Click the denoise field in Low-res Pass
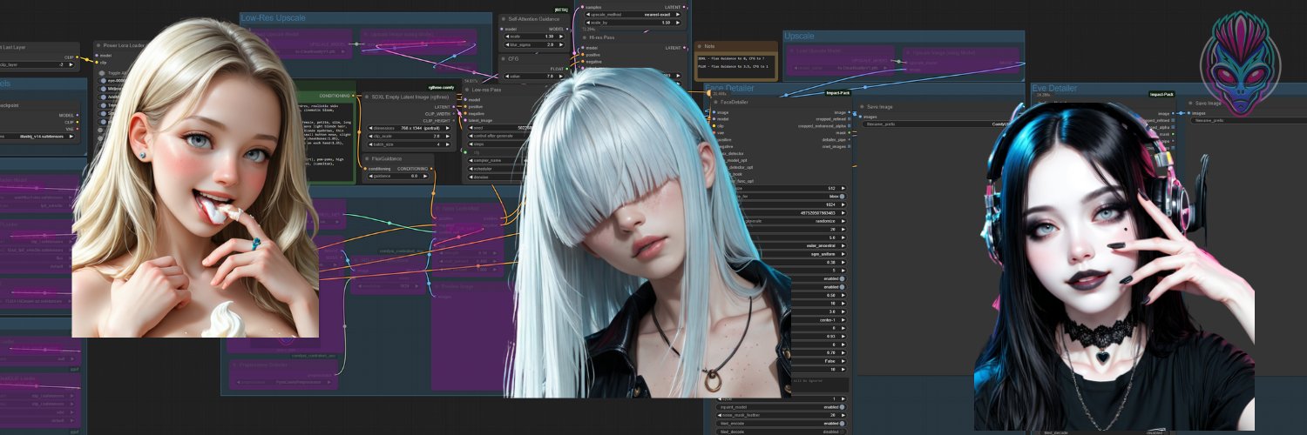1307x435 pixels. tap(492, 177)
